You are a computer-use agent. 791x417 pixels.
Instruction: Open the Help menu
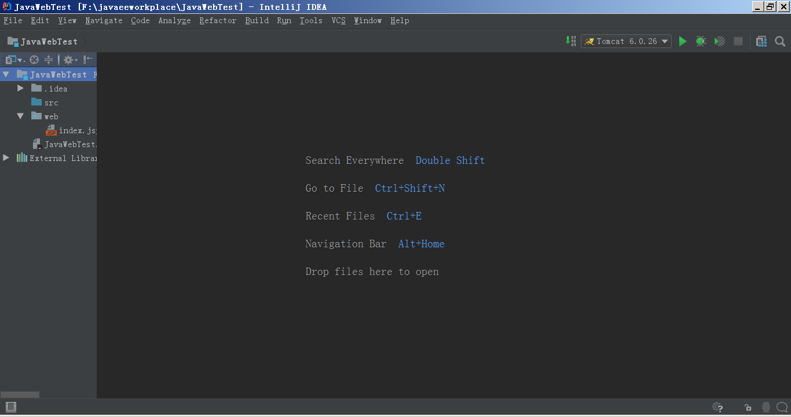(x=400, y=20)
